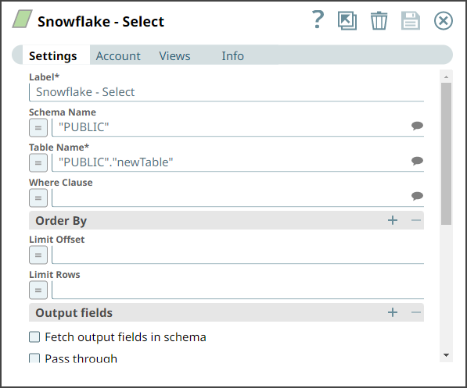Open Table Name suggestions bubble icon

point(417,161)
